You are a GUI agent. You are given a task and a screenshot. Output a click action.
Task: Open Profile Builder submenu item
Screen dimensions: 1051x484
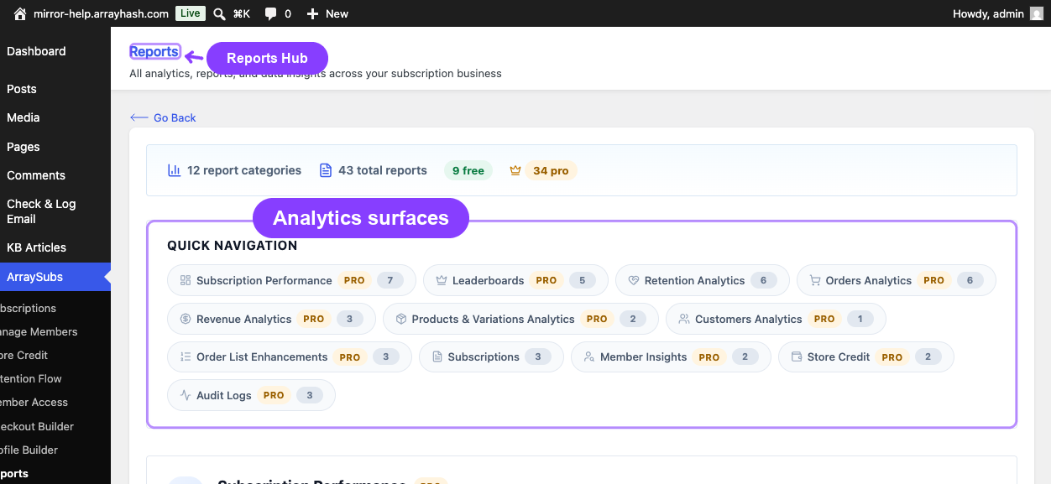pos(29,450)
